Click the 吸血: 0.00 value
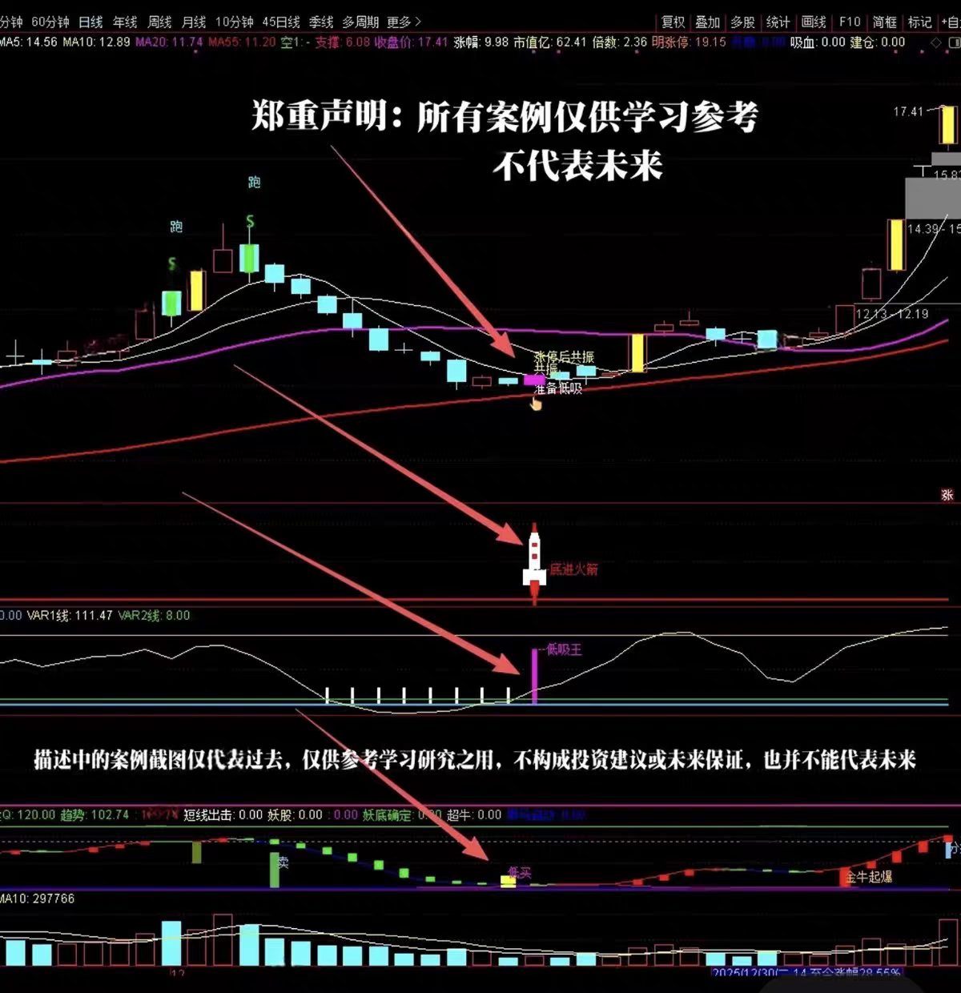 coord(818,42)
